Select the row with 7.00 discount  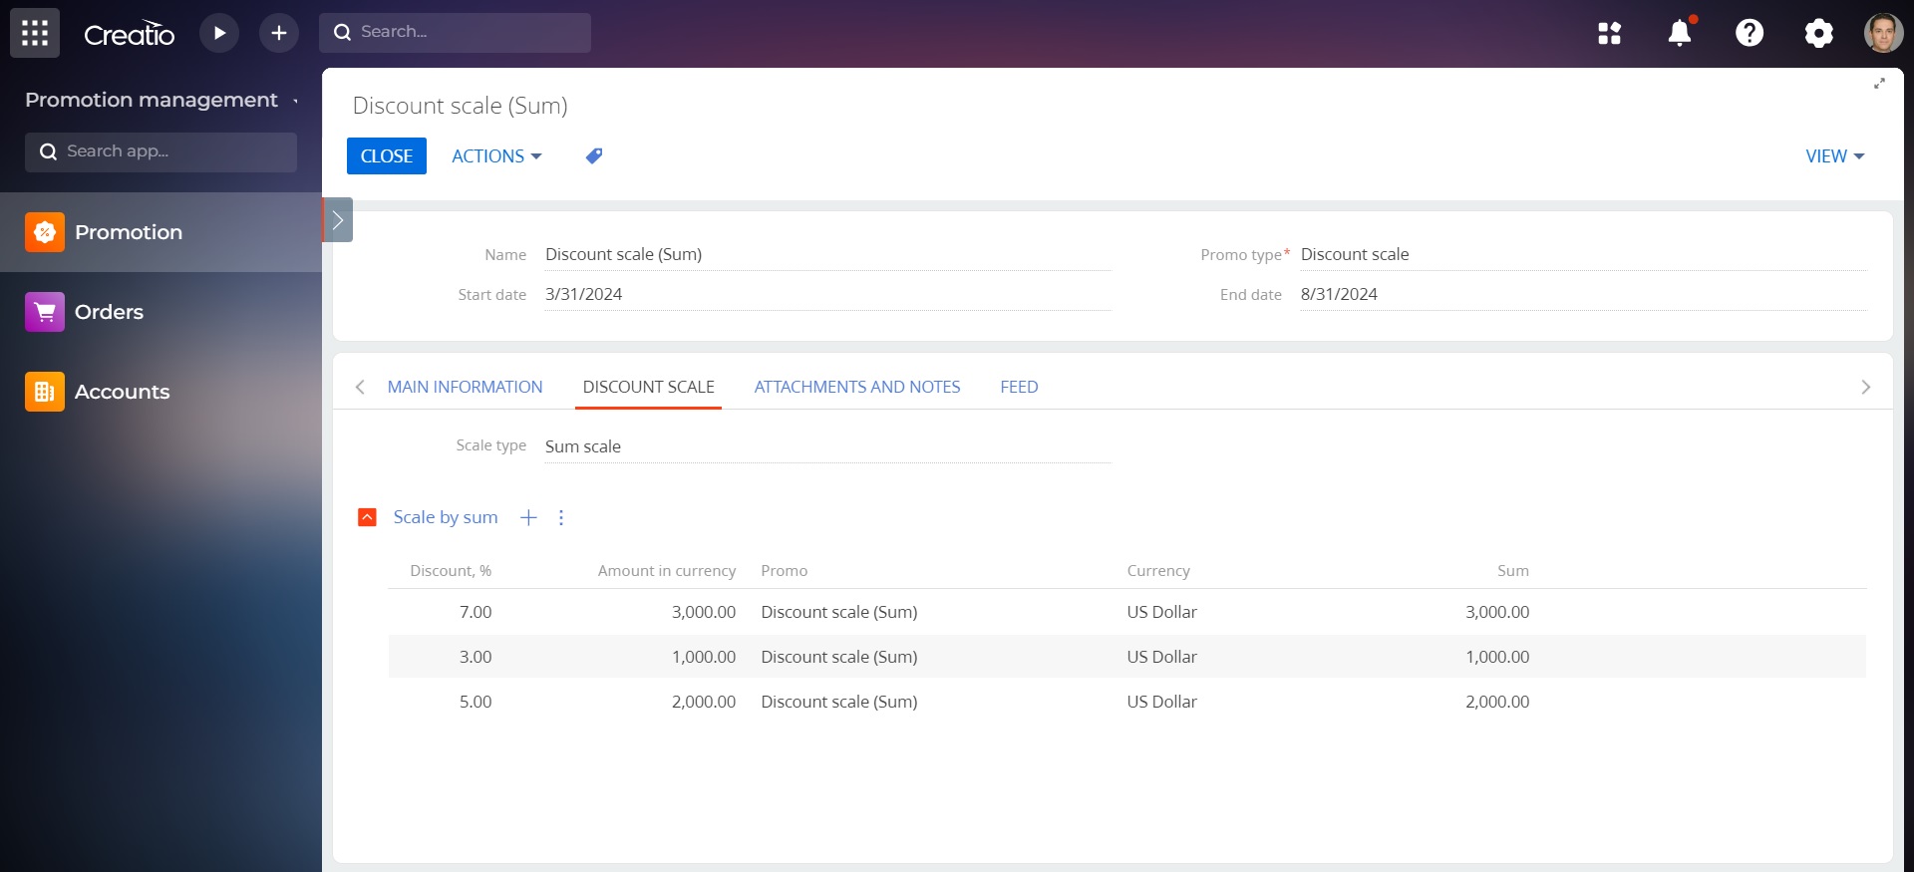1126,612
